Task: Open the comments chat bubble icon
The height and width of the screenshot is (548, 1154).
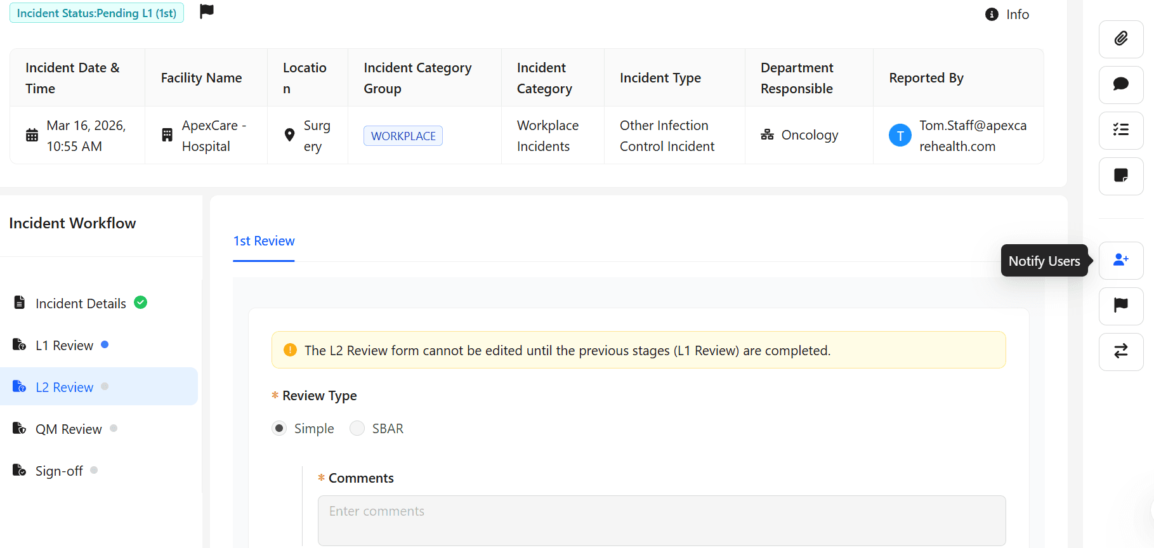Action: (x=1120, y=84)
